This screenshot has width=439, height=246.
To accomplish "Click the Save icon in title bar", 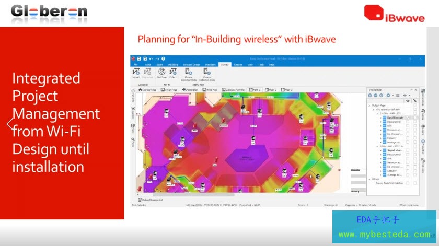I will click(139, 58).
